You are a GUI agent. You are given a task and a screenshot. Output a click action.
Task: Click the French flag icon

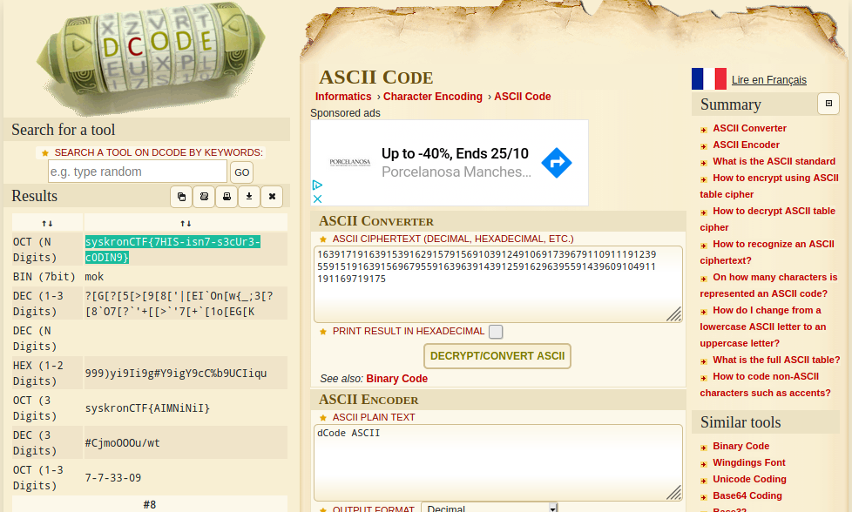coord(708,78)
